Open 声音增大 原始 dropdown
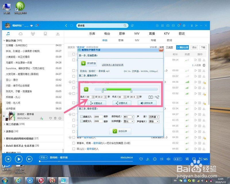The width and height of the screenshot is (230, 184). [154, 121]
